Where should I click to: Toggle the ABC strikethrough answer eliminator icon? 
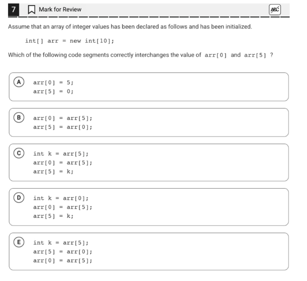tap(275, 10)
